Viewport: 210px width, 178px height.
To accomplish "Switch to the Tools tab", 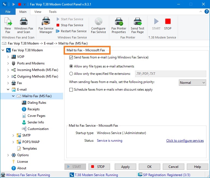I will [x=53, y=12].
